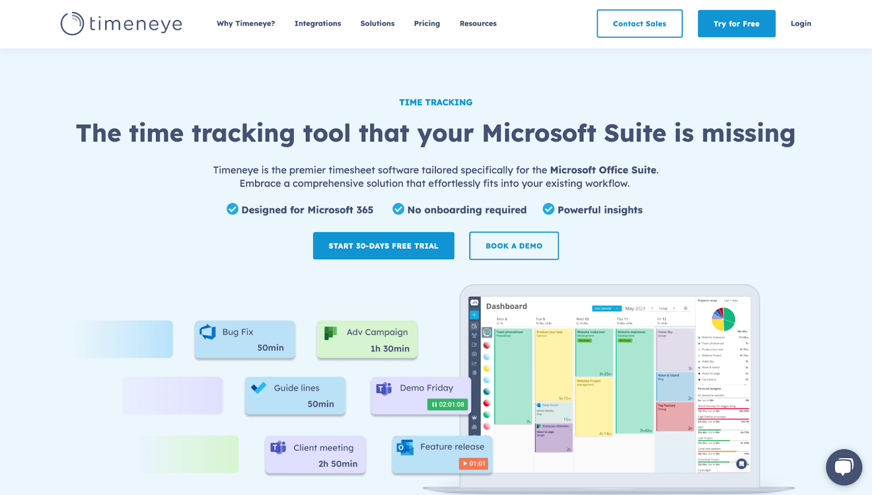
Task: Click the checkmark beside Designed for Microsoft 365
Action: click(x=232, y=209)
